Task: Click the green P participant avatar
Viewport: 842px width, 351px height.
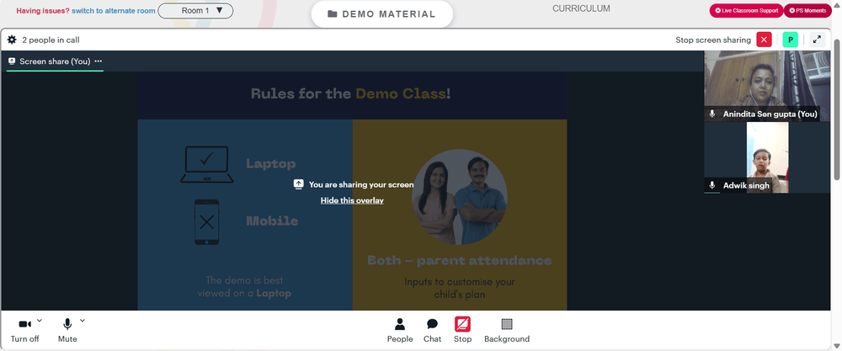Action: (x=791, y=40)
